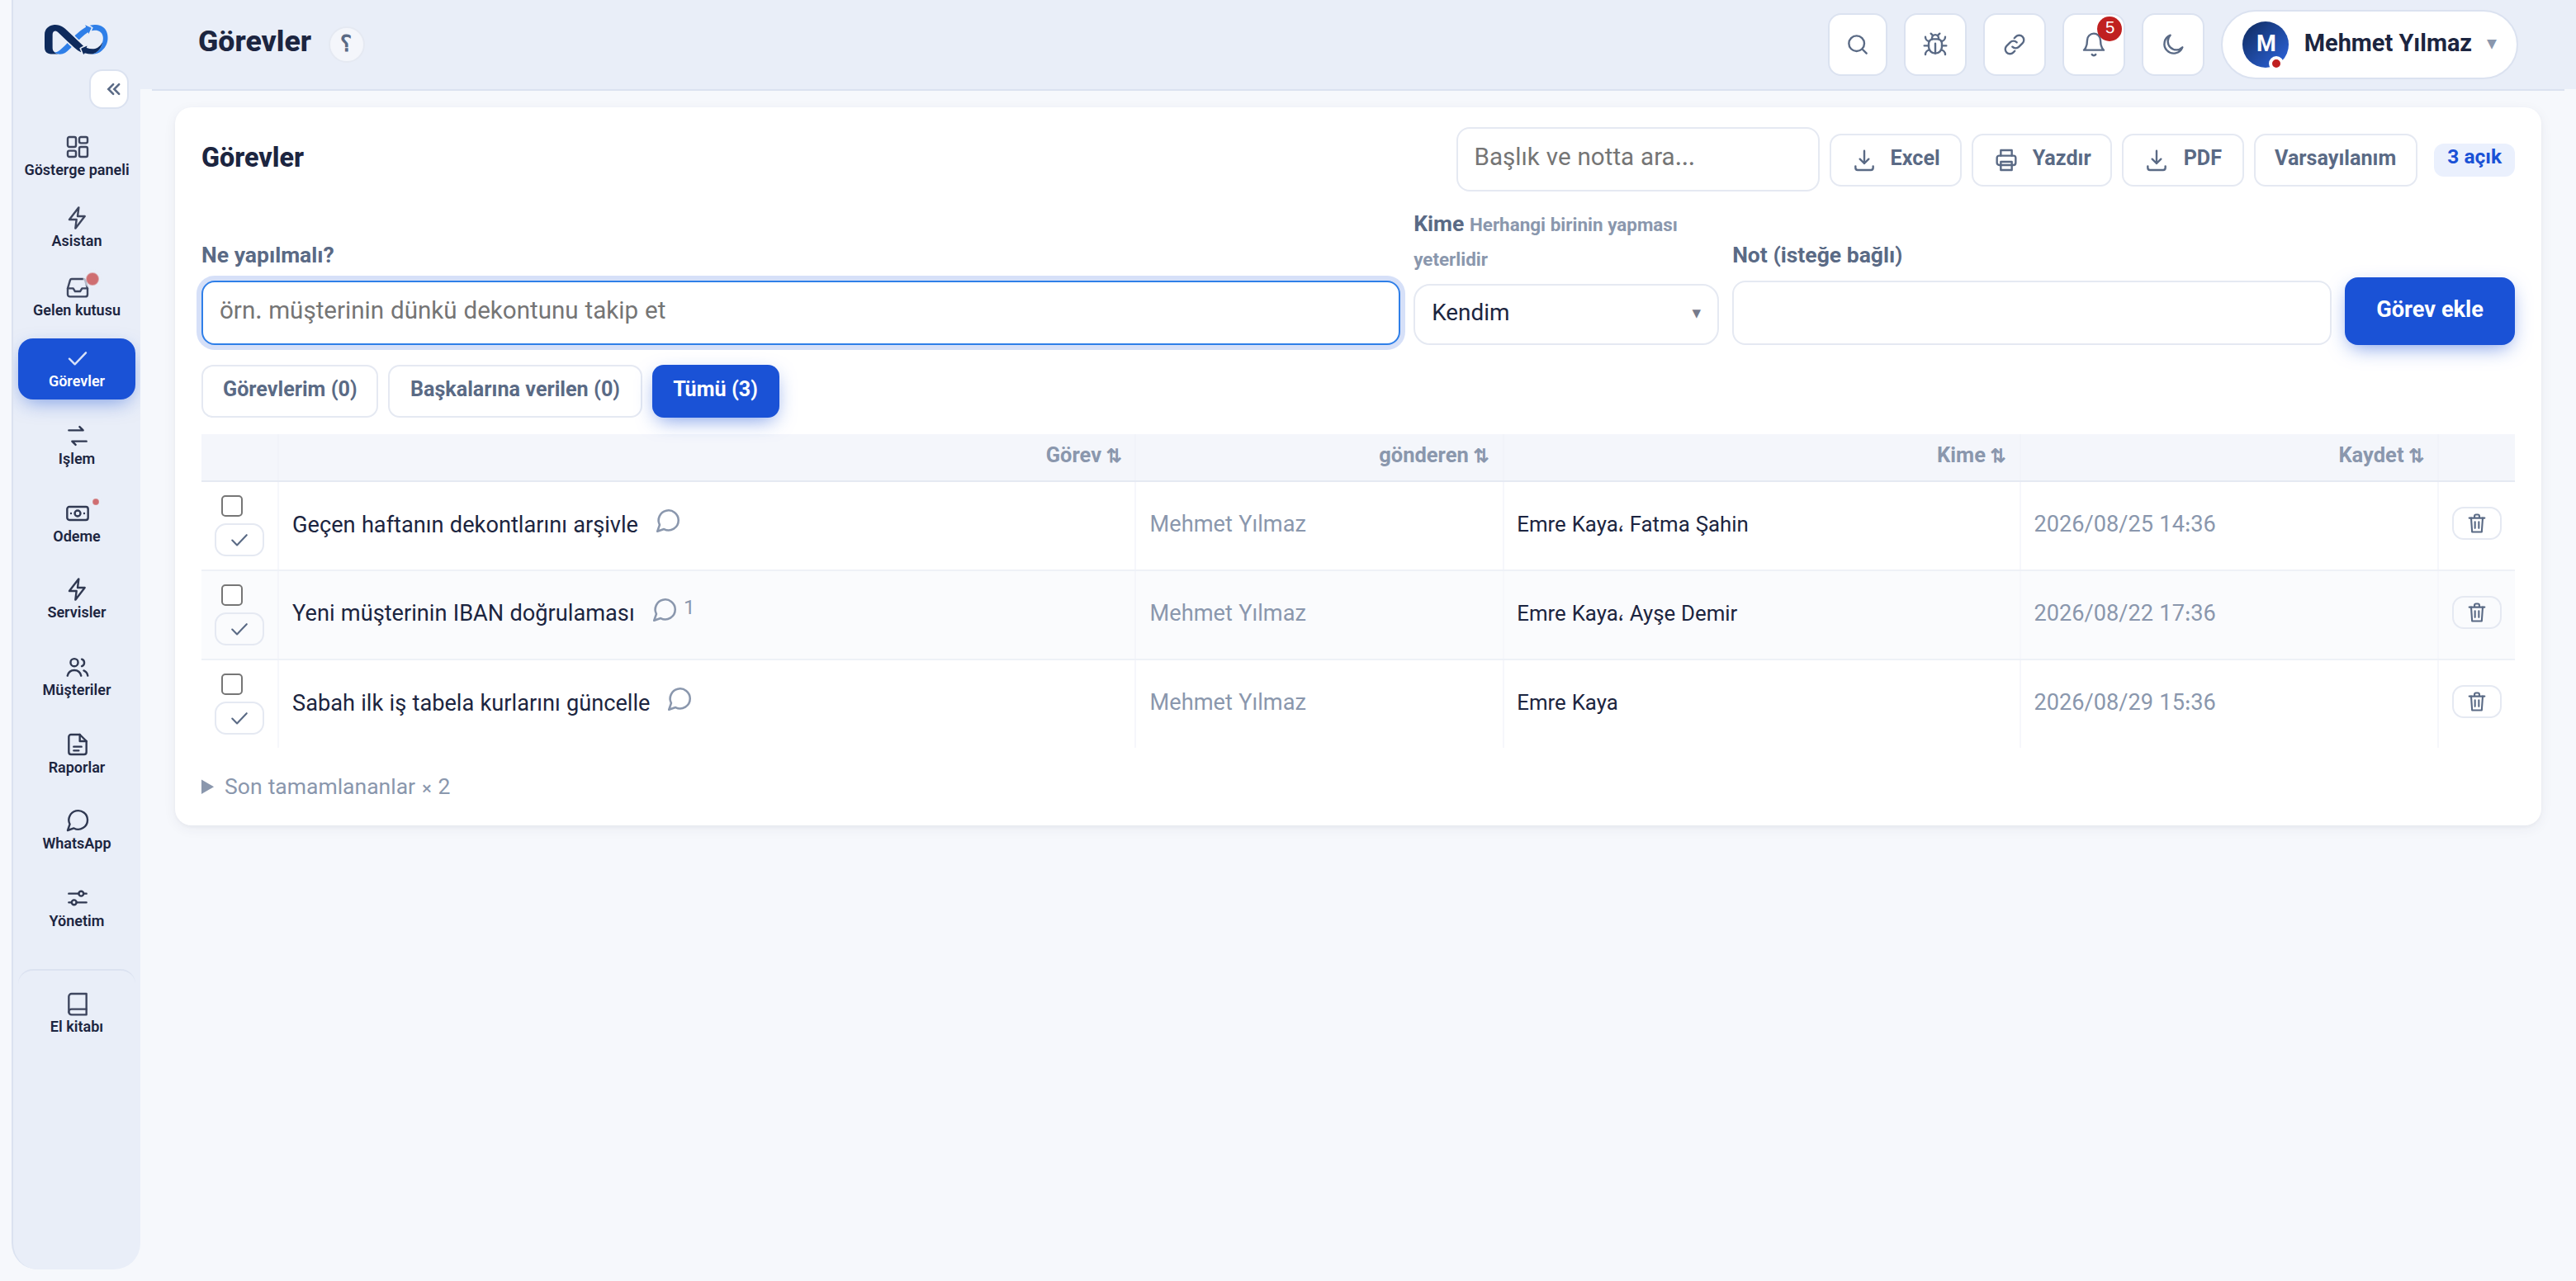Delete task 'Sabah ilk iş tabela kurlarını güncelle'

(2476, 701)
